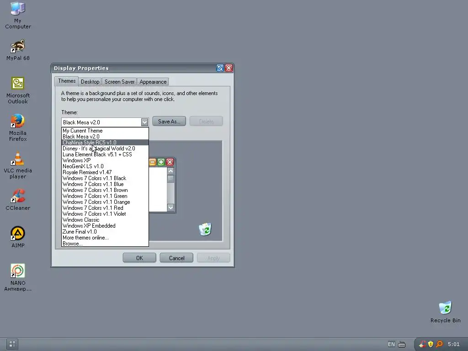
Task: Click the OK button
Action: click(x=139, y=258)
